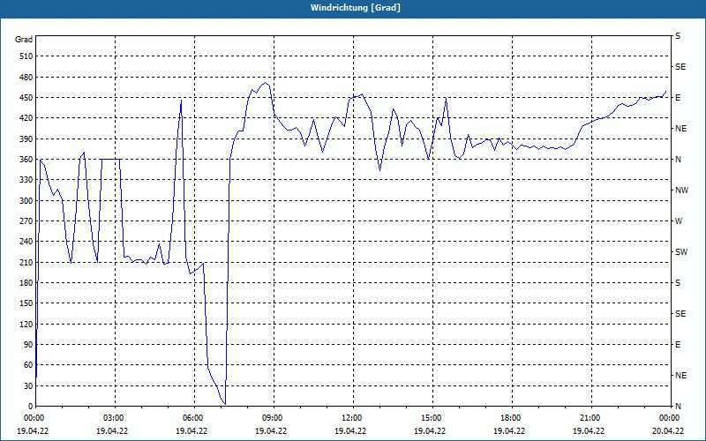Click the 450 axis value
The image size is (706, 441).
coord(26,98)
